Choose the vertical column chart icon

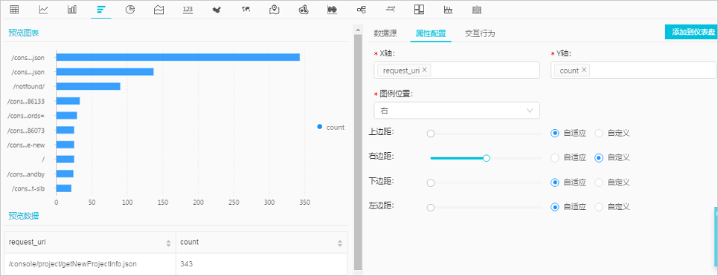[x=72, y=10]
